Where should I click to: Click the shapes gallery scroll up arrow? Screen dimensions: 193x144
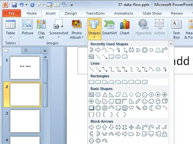point(171,44)
